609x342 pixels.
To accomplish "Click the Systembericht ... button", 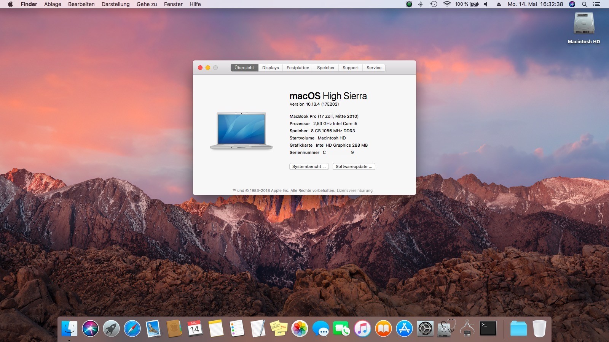I will (x=309, y=166).
